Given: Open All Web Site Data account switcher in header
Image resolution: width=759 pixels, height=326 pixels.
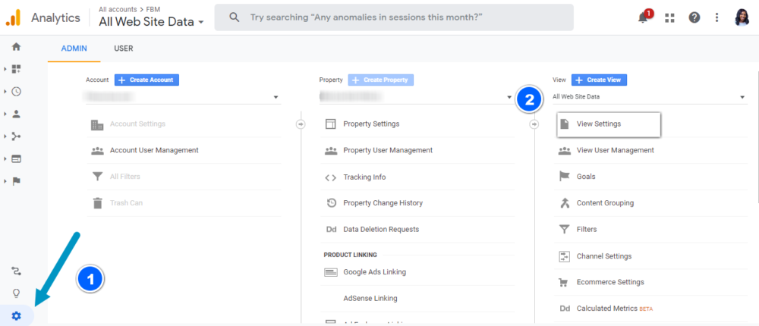Looking at the screenshot, I should [x=151, y=22].
